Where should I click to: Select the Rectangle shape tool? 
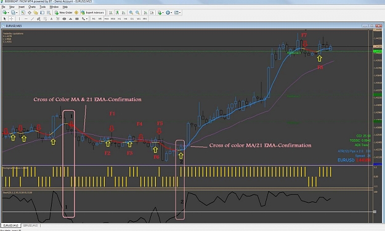pyautogui.click(x=77, y=18)
